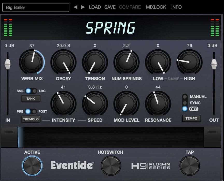Select the MANUAL tempo mode
The image size is (224, 181).
[x=185, y=97]
